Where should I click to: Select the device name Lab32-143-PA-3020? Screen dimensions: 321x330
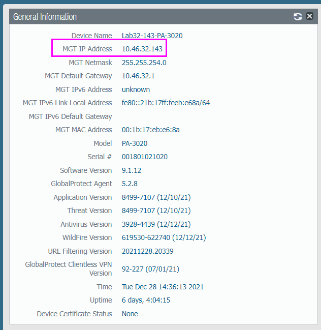coord(152,36)
